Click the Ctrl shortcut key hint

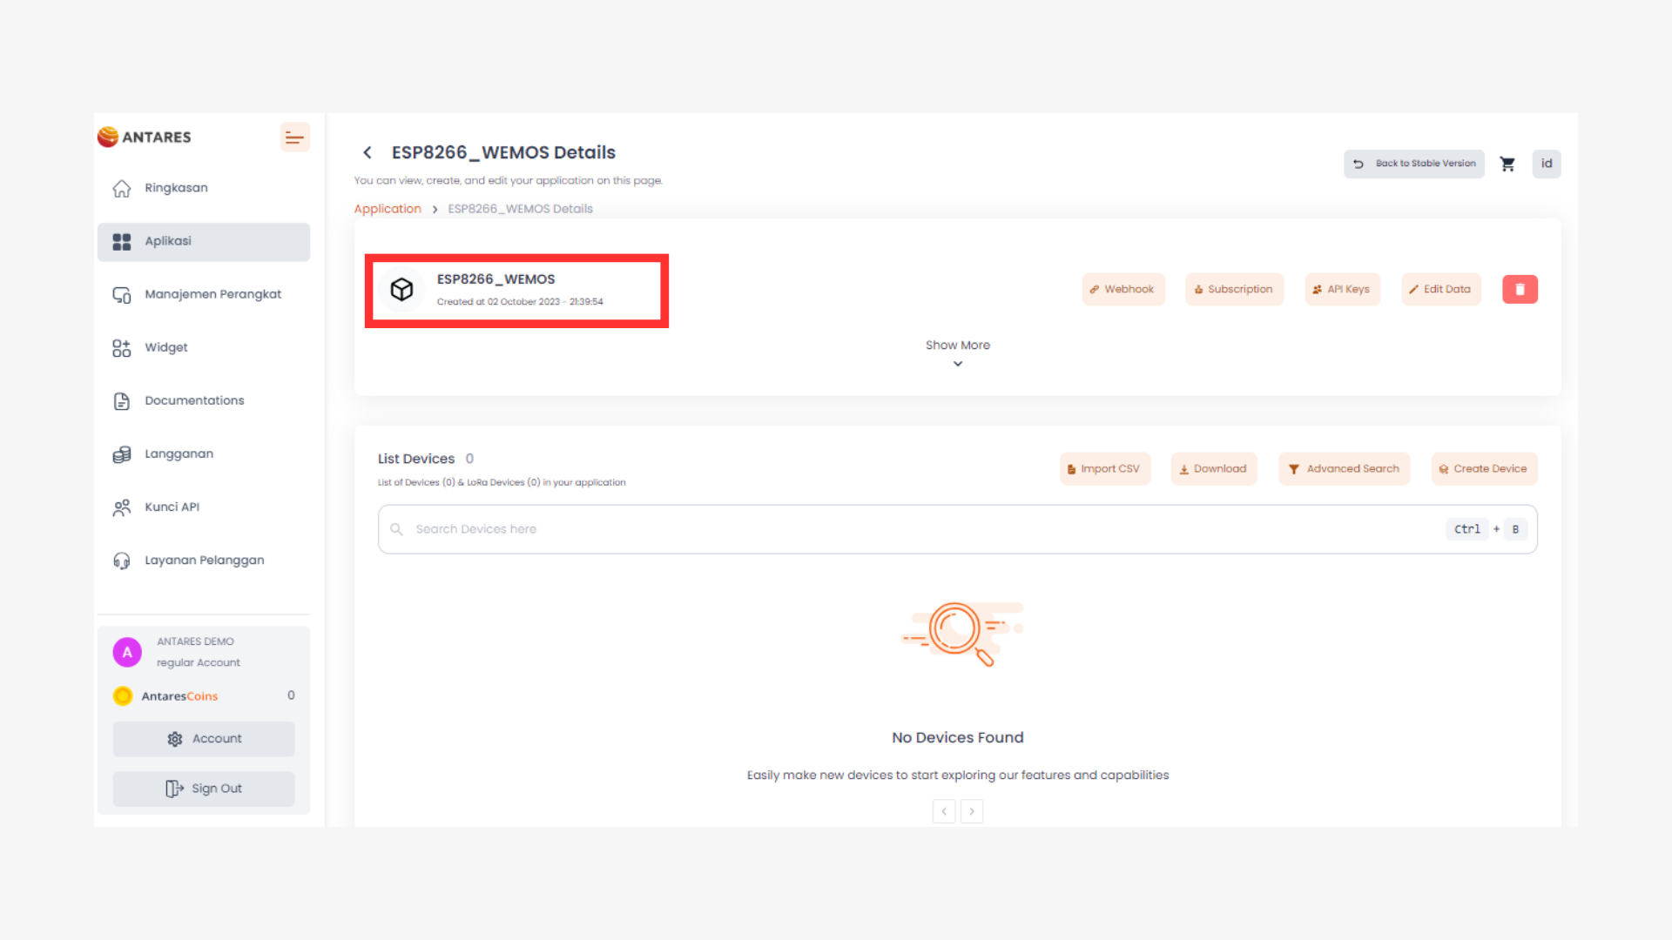[x=1467, y=529]
